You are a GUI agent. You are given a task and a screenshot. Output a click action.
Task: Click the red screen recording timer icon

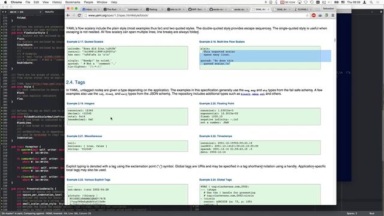click(283, 2)
